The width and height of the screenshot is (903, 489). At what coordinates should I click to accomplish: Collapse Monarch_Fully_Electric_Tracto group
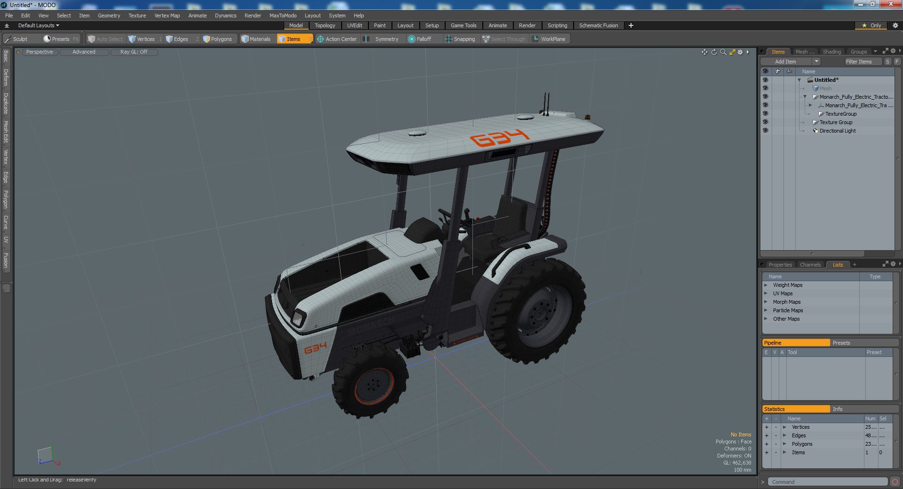click(x=805, y=97)
